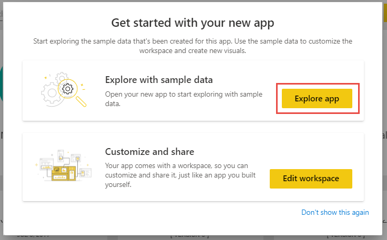Click the large gray gear illustration
Screen dimensions: 387x240
click(x=51, y=94)
